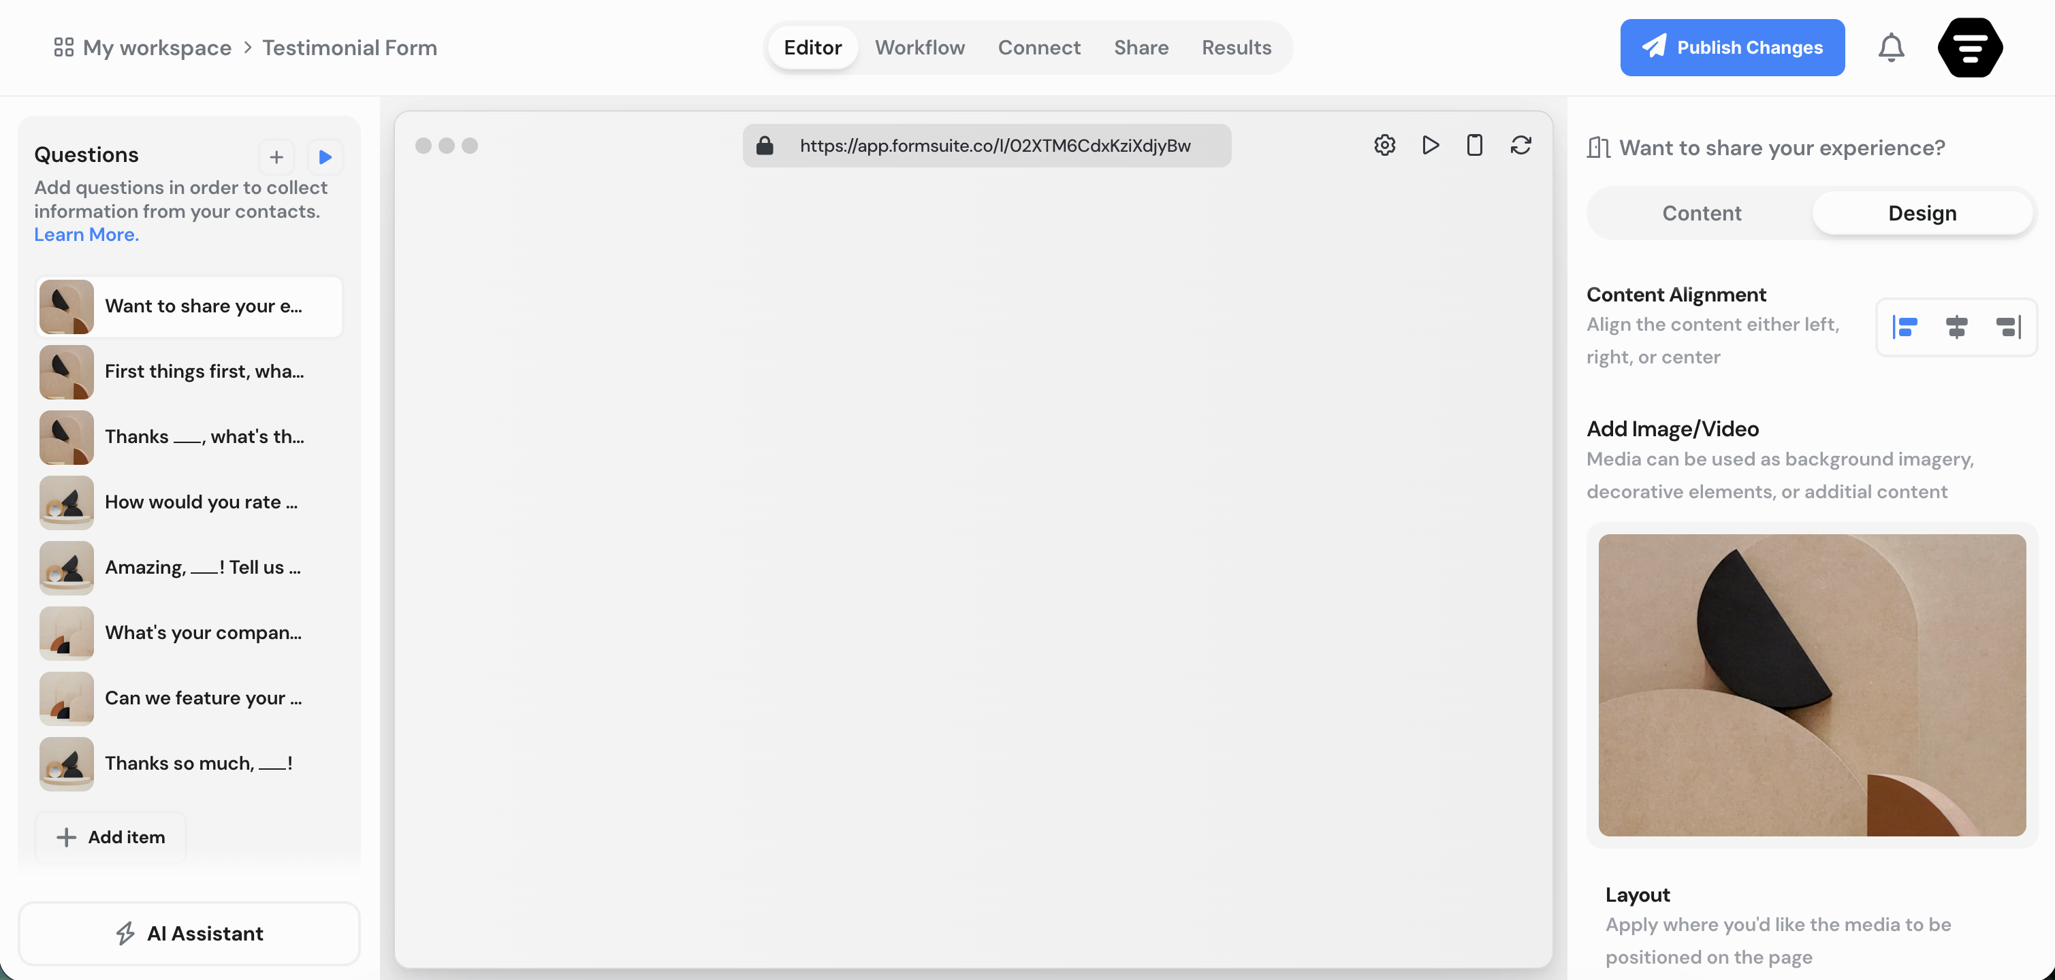Click Publish Changes button

[x=1732, y=48]
